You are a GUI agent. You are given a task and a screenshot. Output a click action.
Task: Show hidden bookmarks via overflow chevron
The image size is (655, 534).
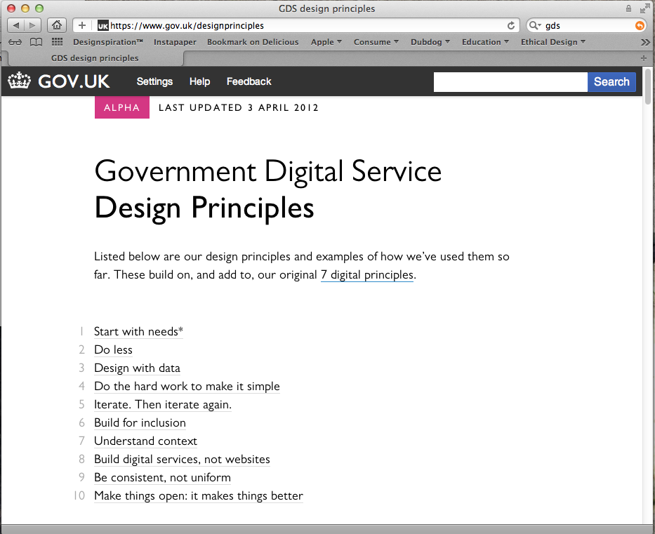click(x=645, y=42)
